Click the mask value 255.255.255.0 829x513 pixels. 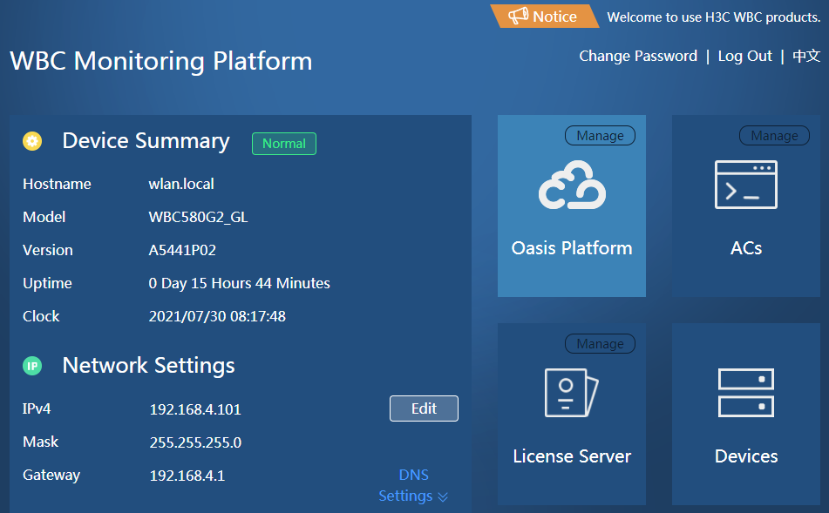(x=195, y=442)
